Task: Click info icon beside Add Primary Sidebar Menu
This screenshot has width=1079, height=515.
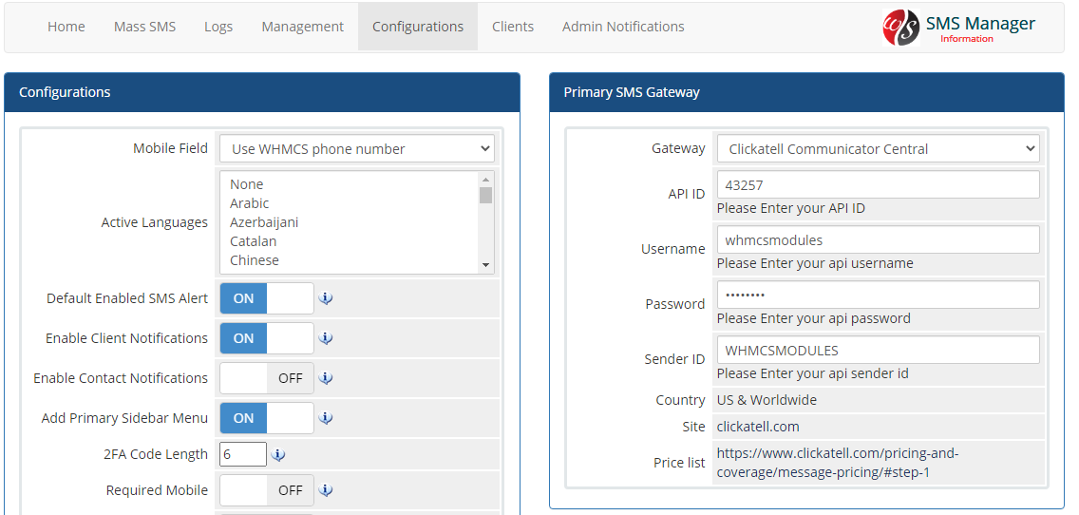Action: tap(326, 419)
